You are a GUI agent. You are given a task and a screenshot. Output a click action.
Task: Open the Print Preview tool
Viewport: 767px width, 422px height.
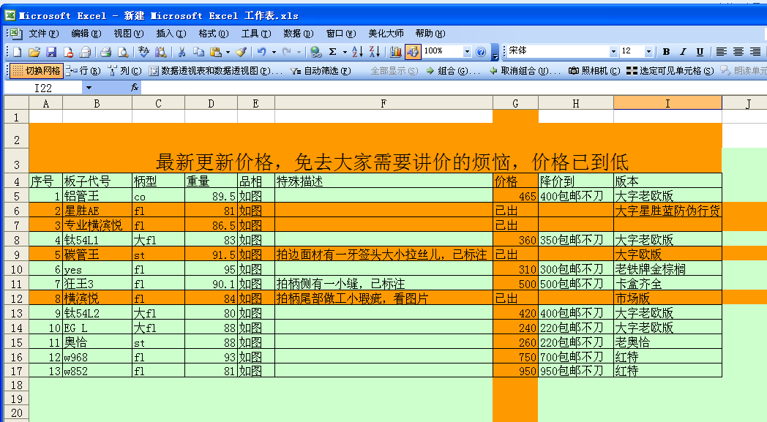pos(122,52)
